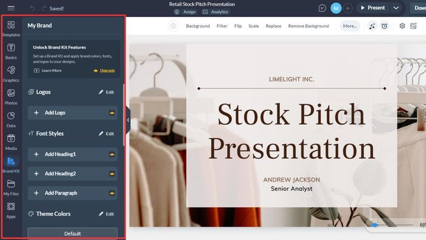
Task: Click the Add Logo button
Action: pyautogui.click(x=72, y=113)
